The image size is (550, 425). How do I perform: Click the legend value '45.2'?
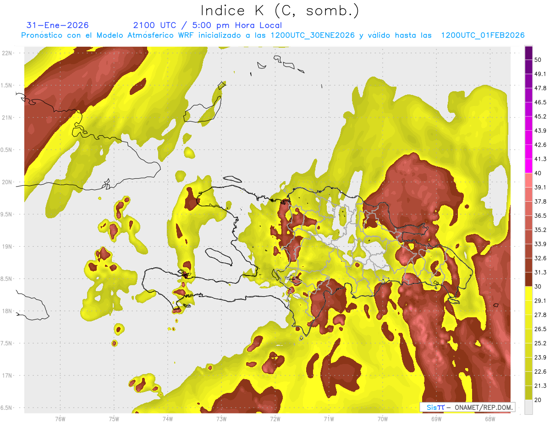[x=540, y=116]
